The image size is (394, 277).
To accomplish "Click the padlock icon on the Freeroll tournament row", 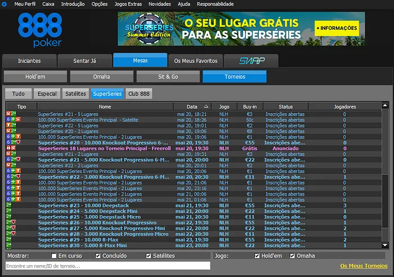I will tap(8, 148).
